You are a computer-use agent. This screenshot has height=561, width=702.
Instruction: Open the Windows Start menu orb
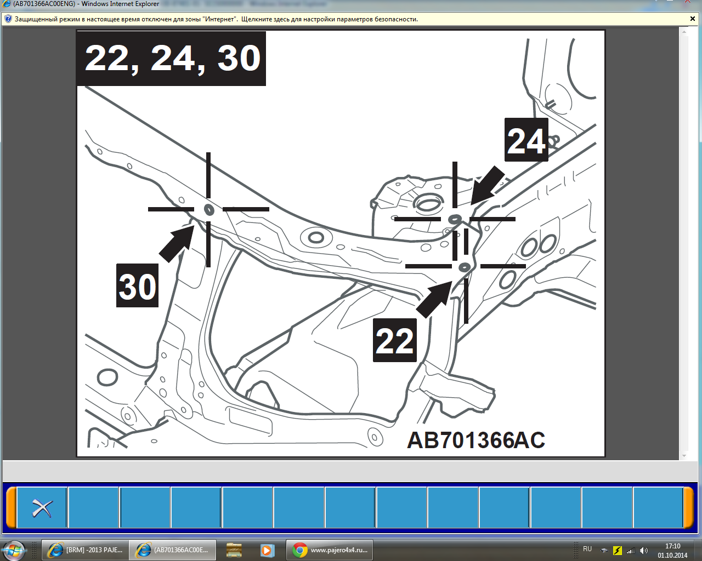pyautogui.click(x=13, y=550)
